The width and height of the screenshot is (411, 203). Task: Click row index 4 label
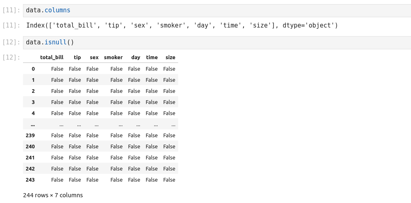[33, 113]
